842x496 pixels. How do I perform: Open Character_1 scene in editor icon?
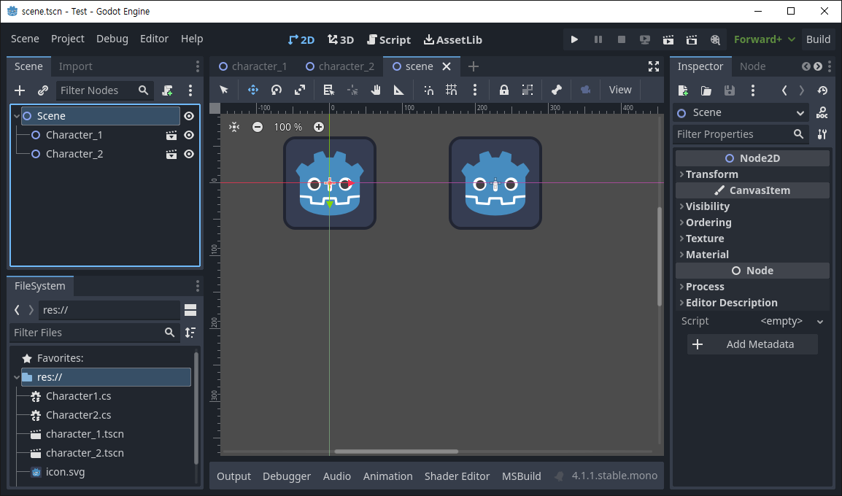coord(171,135)
